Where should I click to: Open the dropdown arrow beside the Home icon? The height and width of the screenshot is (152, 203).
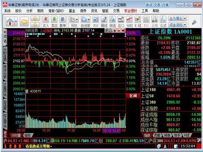16,21
